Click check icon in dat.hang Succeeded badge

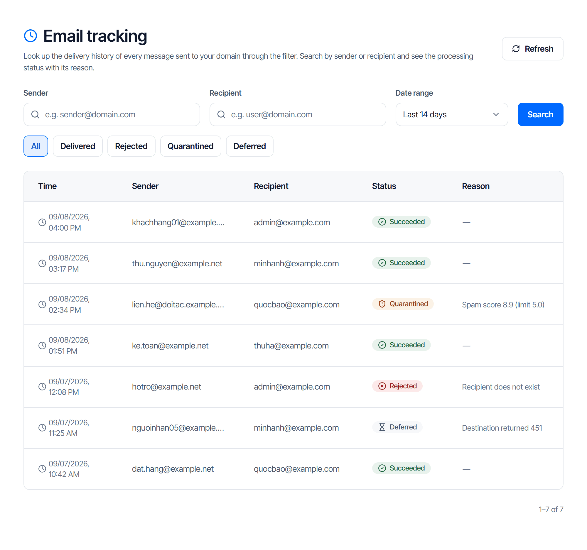[382, 468]
